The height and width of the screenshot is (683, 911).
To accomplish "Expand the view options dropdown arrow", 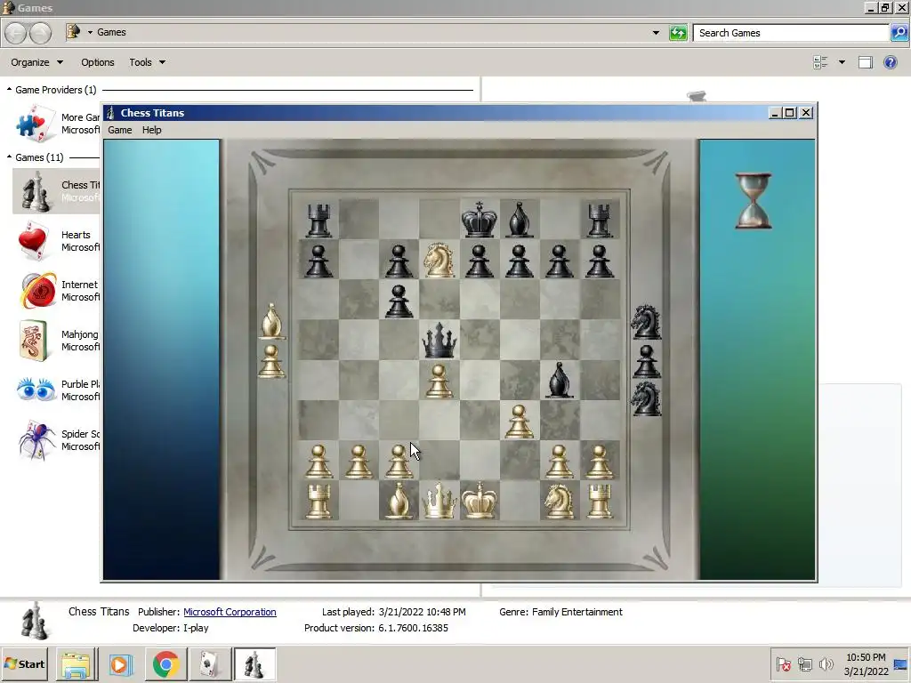I will click(x=842, y=62).
